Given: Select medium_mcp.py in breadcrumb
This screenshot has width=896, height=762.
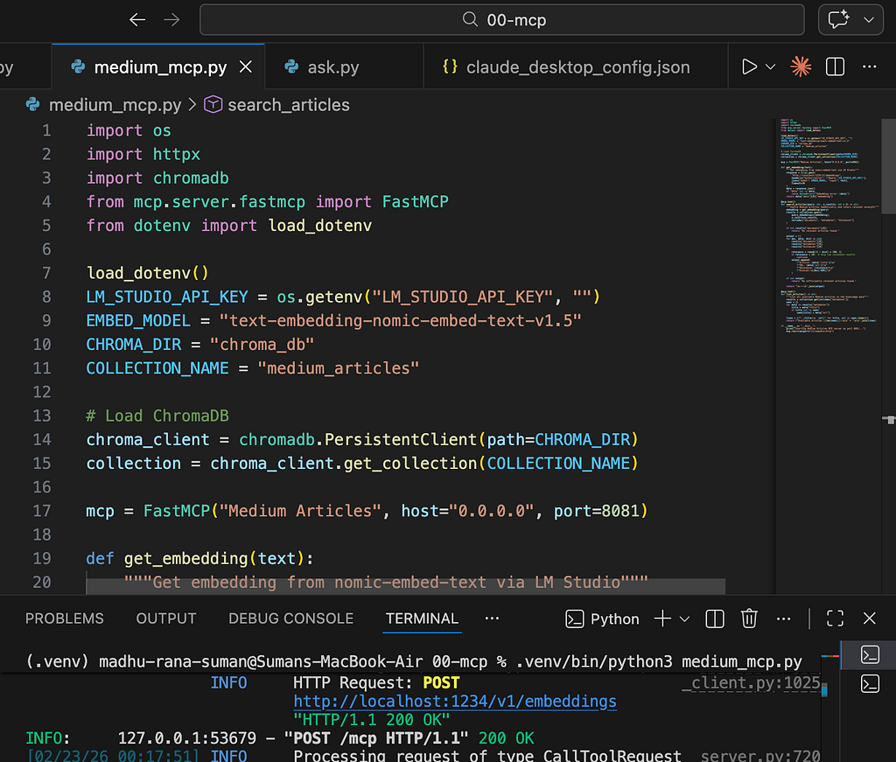Looking at the screenshot, I should (x=115, y=105).
